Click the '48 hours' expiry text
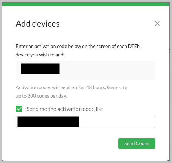Image resolution: width=172 pixels, height=163 pixels. coord(96,87)
